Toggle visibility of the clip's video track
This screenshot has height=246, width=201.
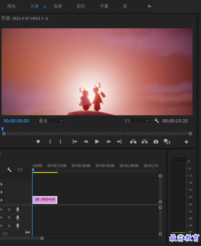[x=1, y=200]
